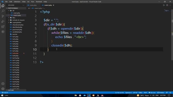Show hidden system tray icons
The image size is (173, 97).
pos(151,95)
